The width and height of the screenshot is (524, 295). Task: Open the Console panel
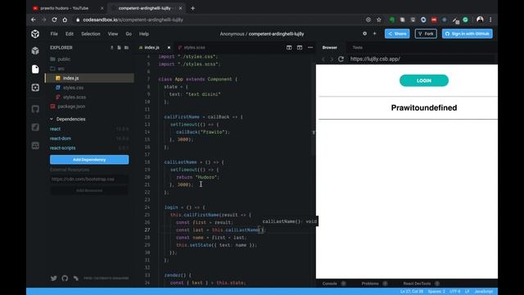point(330,284)
